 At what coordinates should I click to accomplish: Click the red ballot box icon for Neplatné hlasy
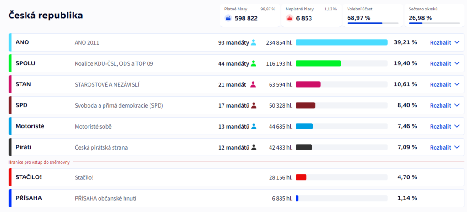tap(290, 18)
